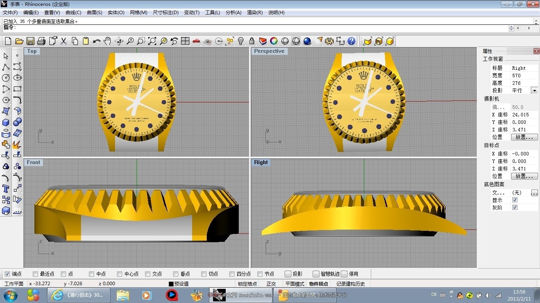Select the Polyline tool in sidebar
This screenshot has height=303, width=540.
6,67
